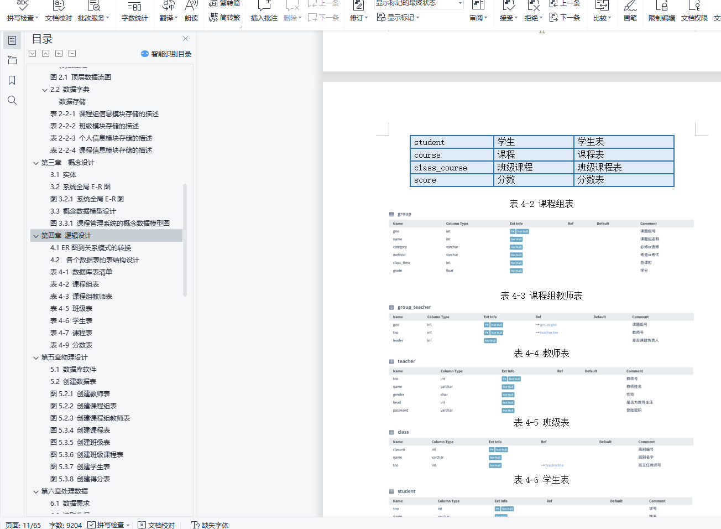Convert text with the 简转繁 button
This screenshot has height=529, width=721.
[x=224, y=18]
